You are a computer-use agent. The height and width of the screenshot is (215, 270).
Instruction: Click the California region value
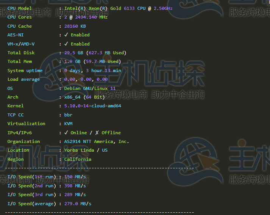78,159
